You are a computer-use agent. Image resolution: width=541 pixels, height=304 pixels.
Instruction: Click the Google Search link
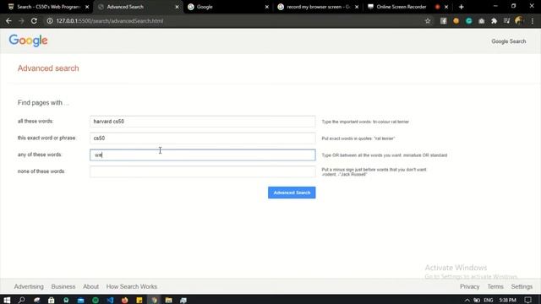pos(509,41)
